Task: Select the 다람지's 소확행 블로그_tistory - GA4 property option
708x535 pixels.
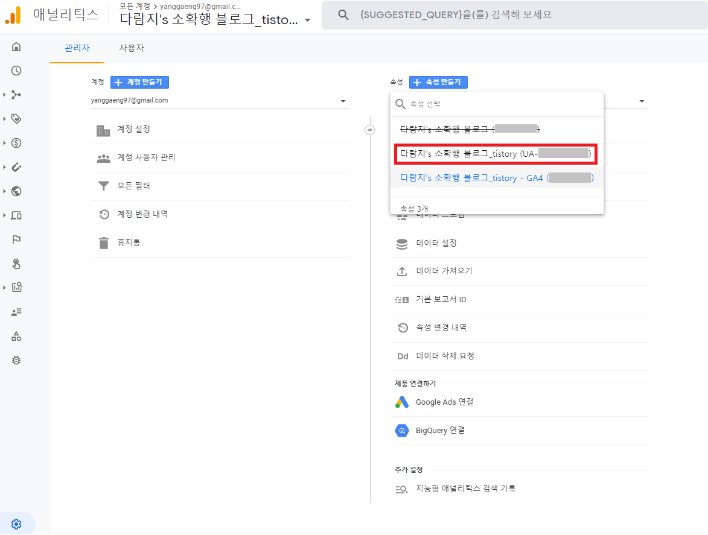Action: [497, 178]
